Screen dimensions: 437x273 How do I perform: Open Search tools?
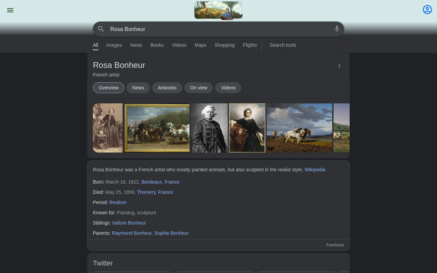click(283, 45)
